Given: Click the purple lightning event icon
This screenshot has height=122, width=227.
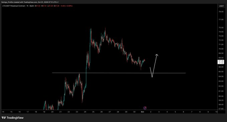Looking at the screenshot, I should tap(145, 108).
